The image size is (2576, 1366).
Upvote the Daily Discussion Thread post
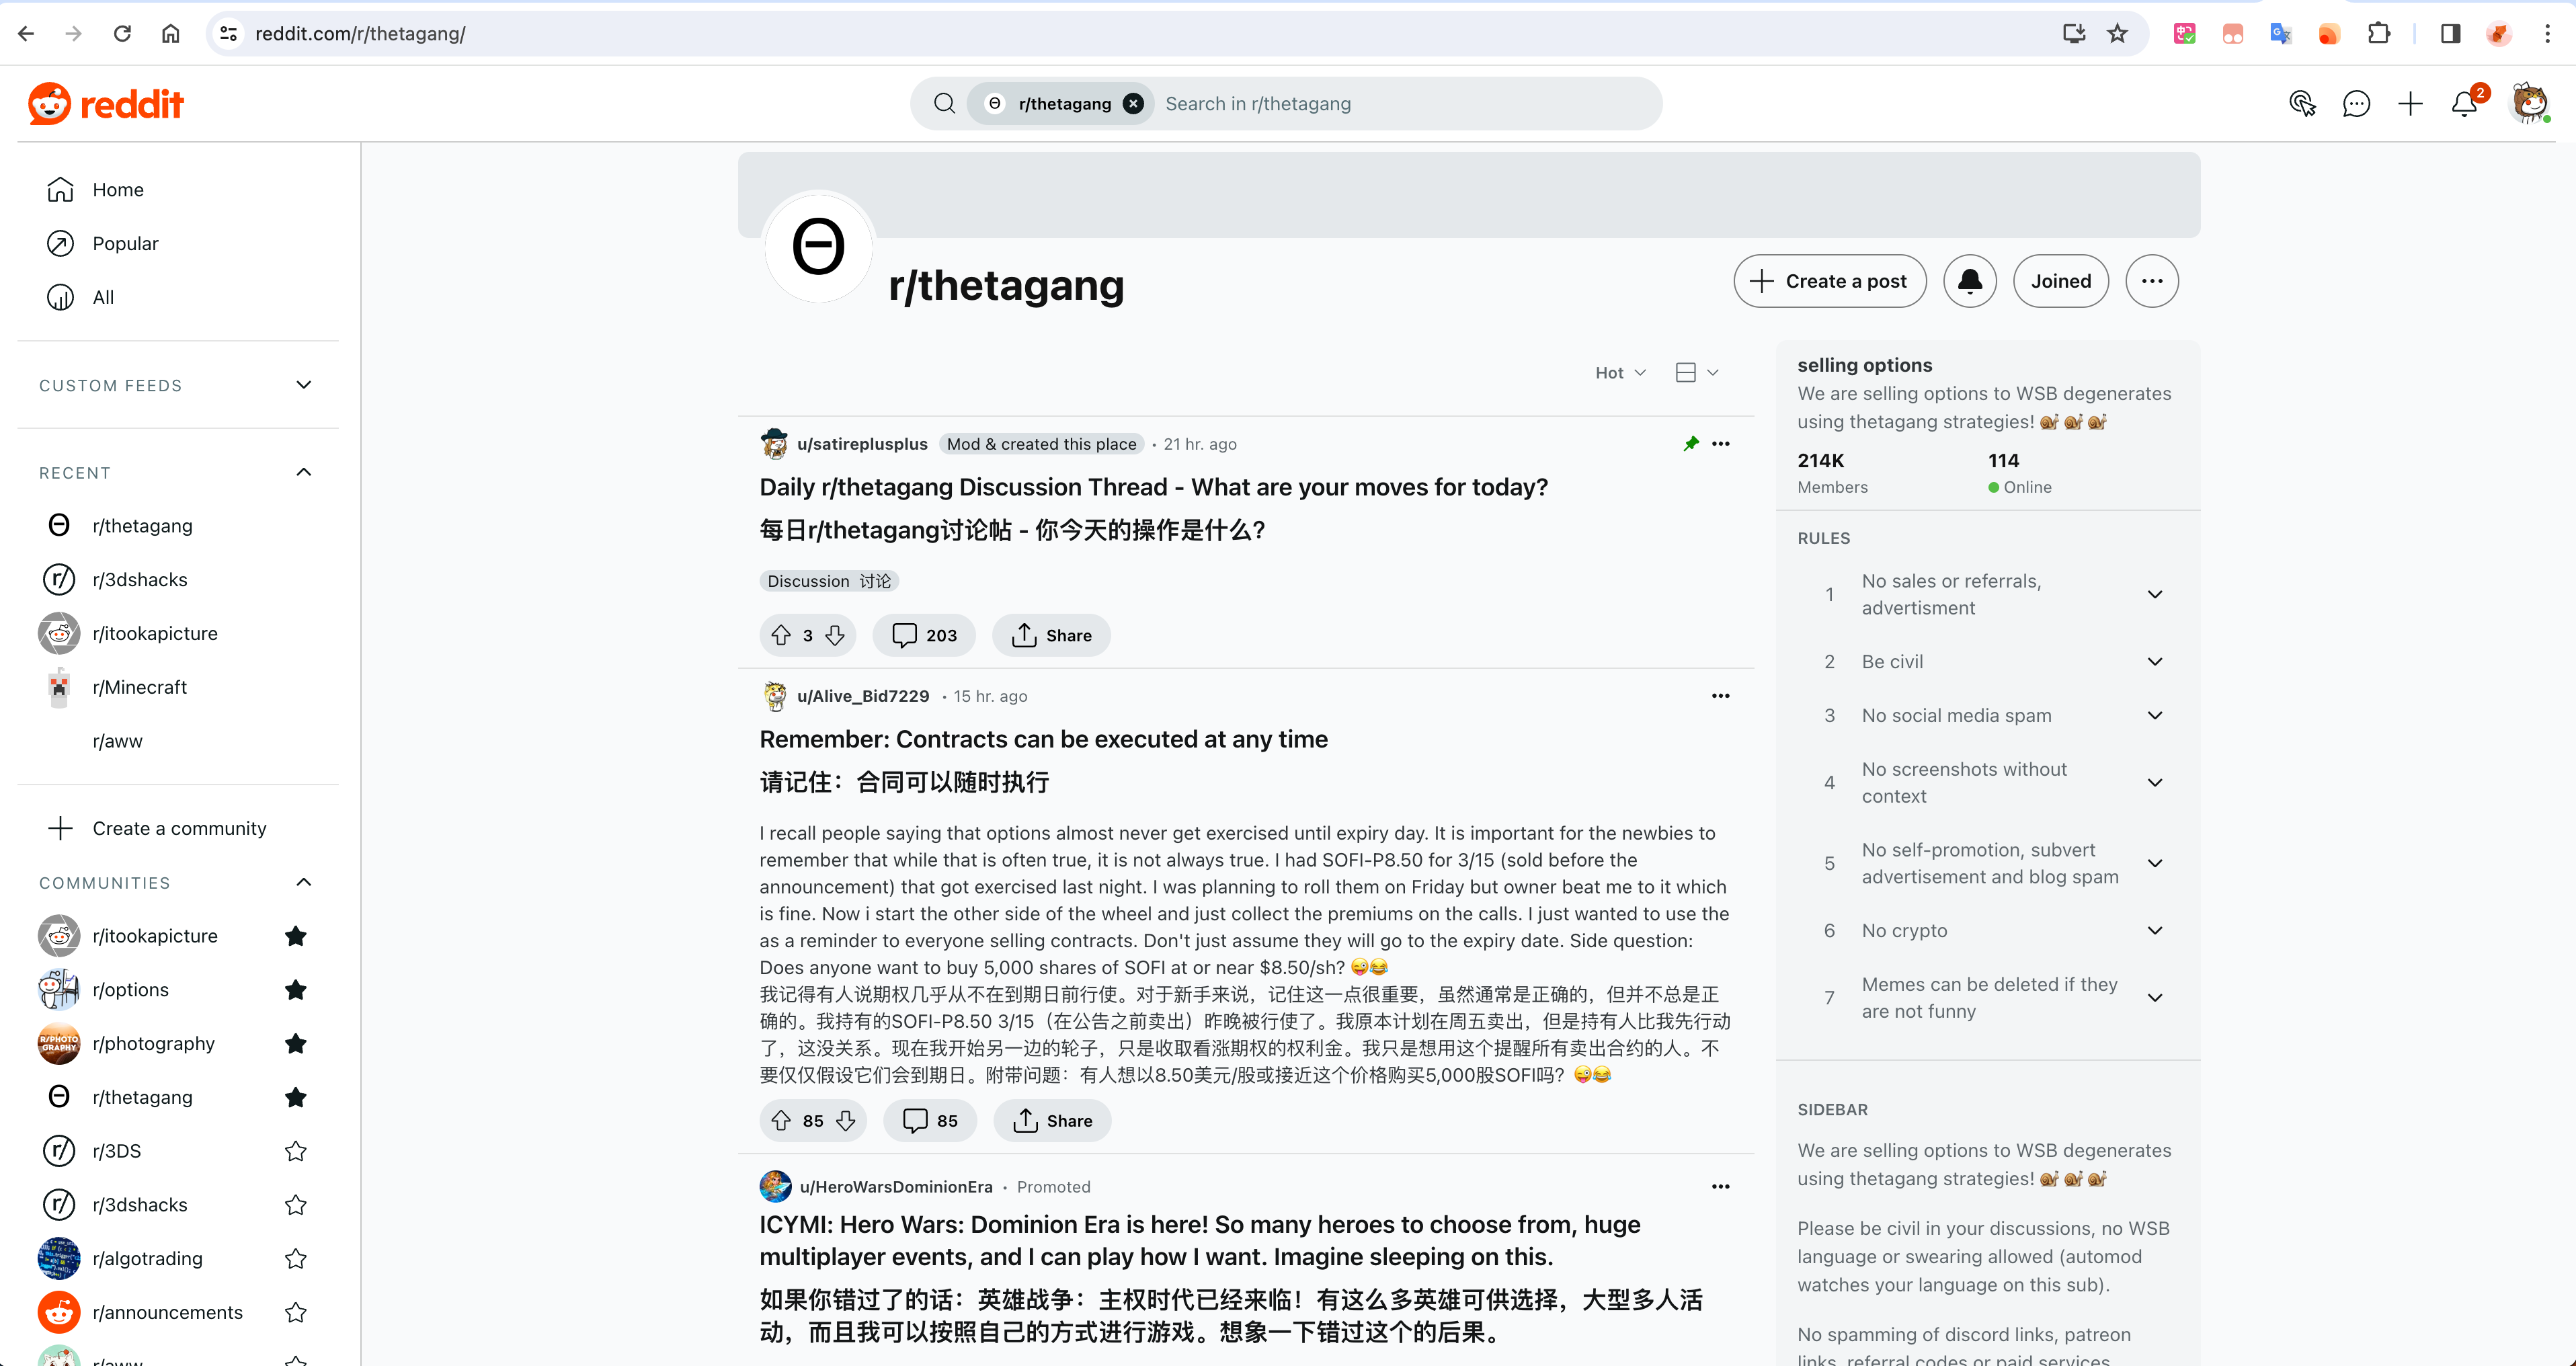tap(781, 635)
